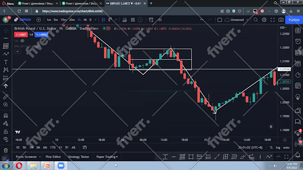Open the Indicators menu in top toolbar
The width and height of the screenshot is (303, 170).
pos(124,20)
